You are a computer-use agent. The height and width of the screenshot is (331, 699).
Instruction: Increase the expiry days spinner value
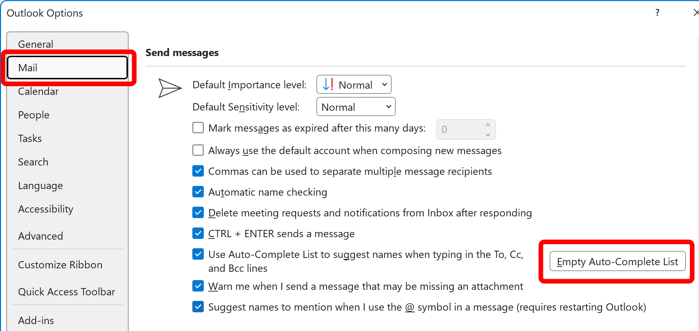click(x=488, y=125)
